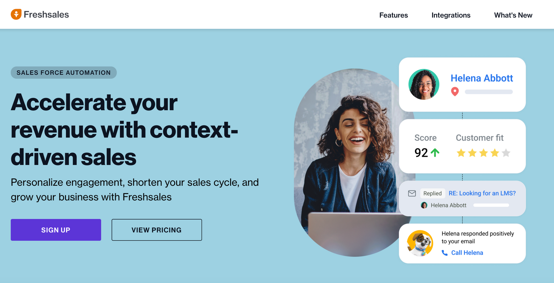The height and width of the screenshot is (283, 554).
Task: Click the SIGN UP button
Action: (x=56, y=230)
